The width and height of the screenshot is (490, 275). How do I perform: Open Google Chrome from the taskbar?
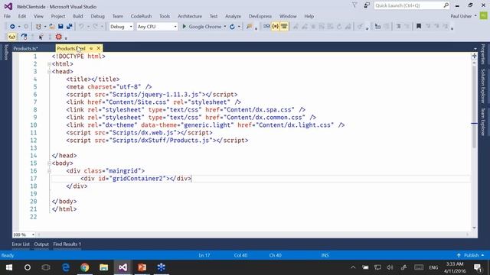coord(85,267)
